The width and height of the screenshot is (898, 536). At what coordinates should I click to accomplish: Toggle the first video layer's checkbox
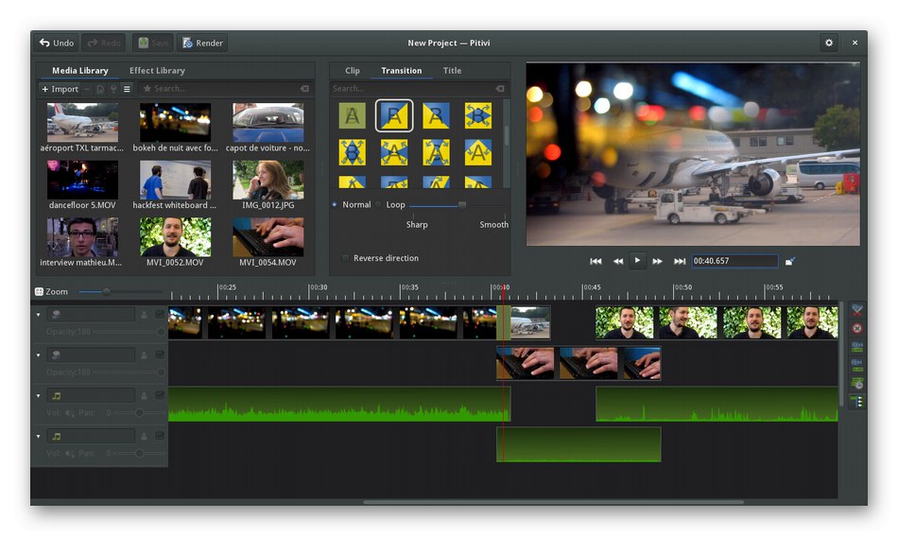coord(160,315)
